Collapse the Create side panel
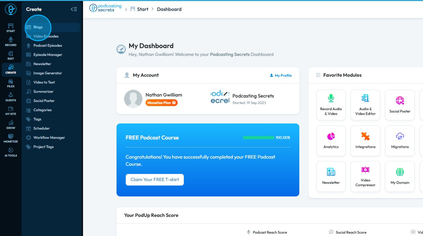 tap(74, 9)
